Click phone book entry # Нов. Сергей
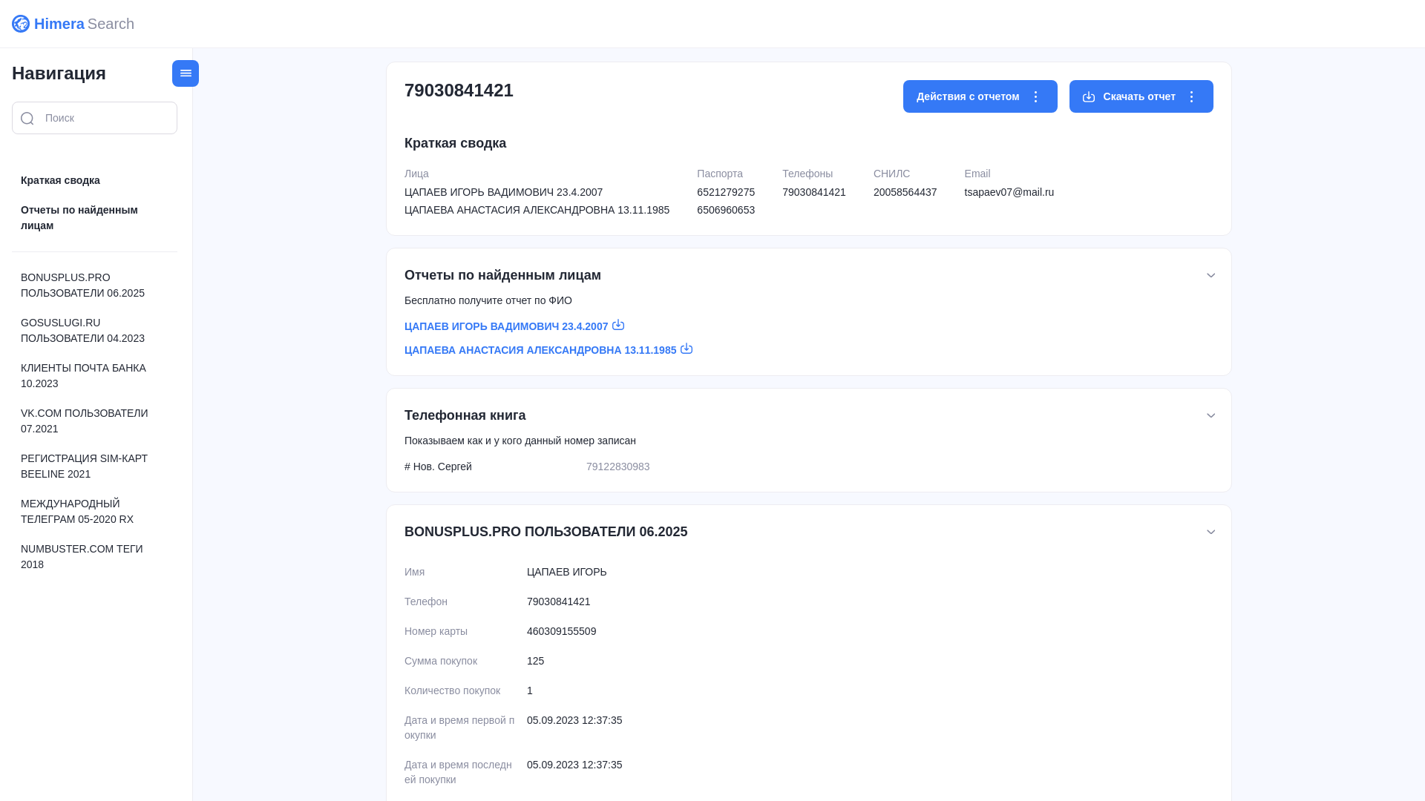Screen dimensions: 1425x801 (438, 467)
